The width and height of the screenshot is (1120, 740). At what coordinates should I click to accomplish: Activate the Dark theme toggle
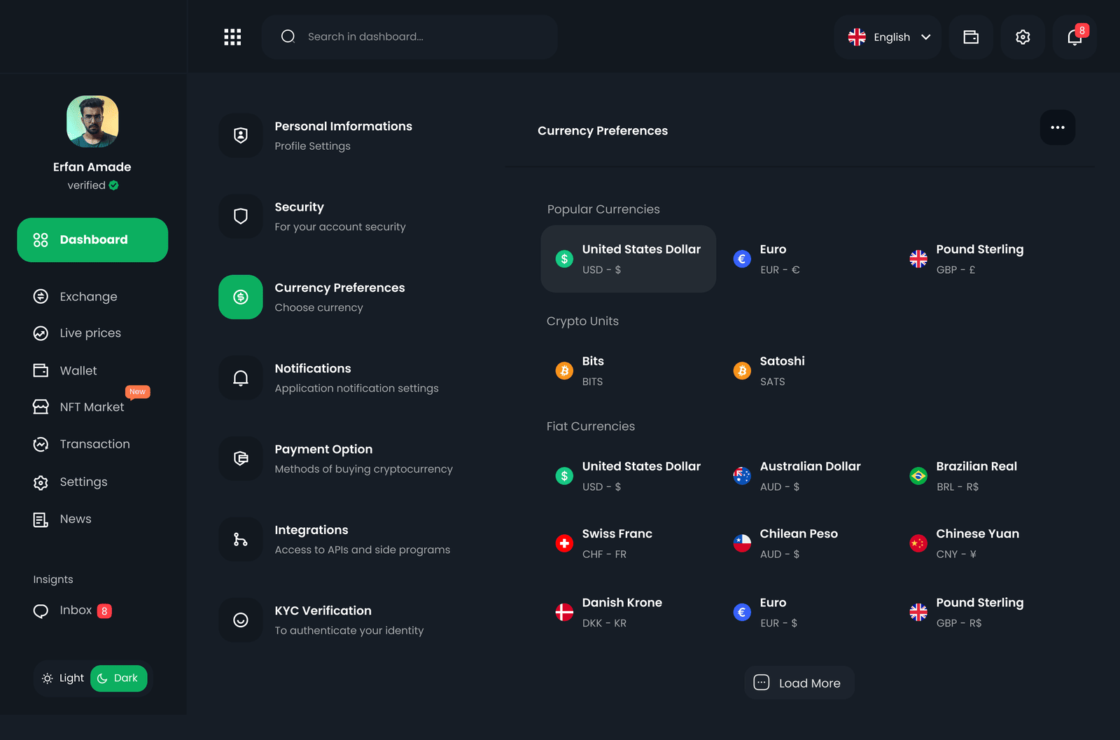coord(118,678)
